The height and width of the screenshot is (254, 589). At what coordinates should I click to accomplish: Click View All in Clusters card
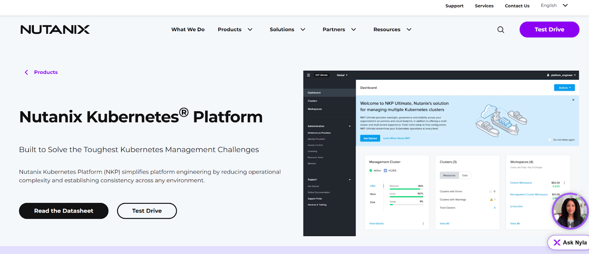click(444, 224)
